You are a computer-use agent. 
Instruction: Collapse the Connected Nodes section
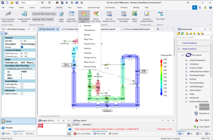(x=3, y=50)
